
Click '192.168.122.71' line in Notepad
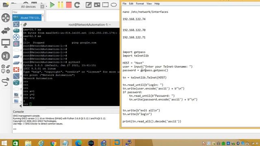(134, 37)
